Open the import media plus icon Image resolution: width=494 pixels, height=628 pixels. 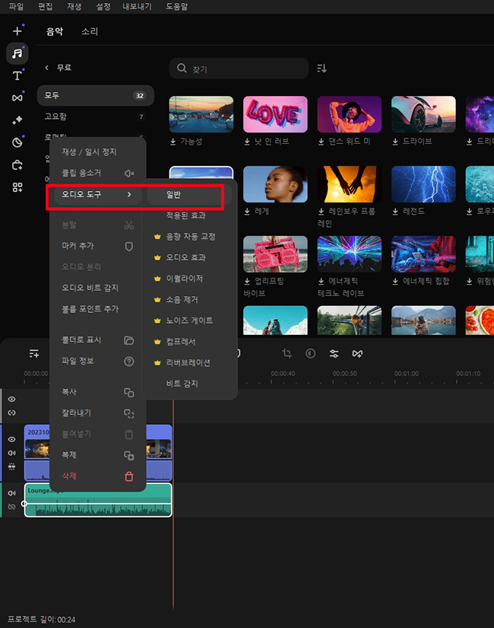coord(17,31)
